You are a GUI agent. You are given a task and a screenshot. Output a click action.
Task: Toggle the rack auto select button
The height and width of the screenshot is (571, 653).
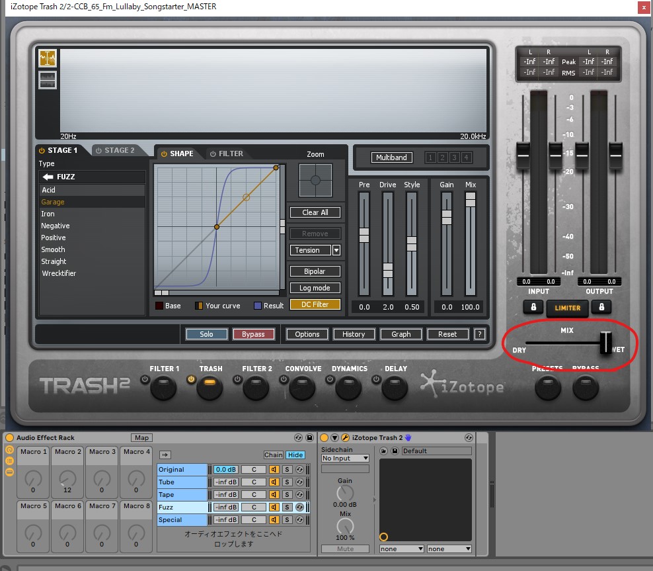165,455
